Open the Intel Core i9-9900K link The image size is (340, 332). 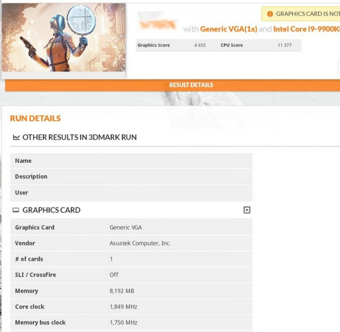click(x=306, y=29)
